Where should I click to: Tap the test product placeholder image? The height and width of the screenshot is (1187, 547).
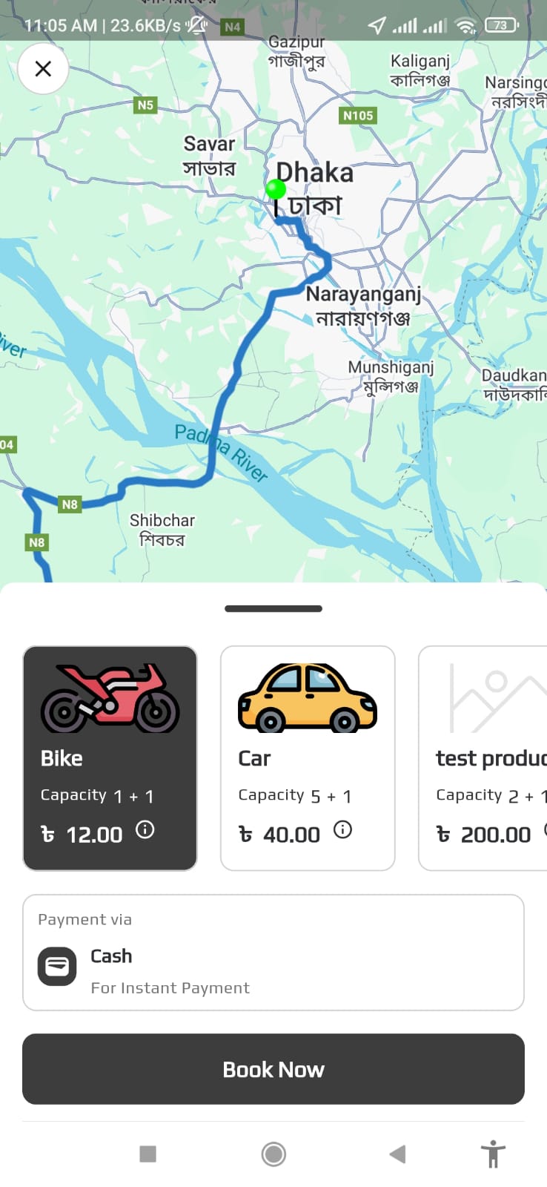click(x=498, y=698)
